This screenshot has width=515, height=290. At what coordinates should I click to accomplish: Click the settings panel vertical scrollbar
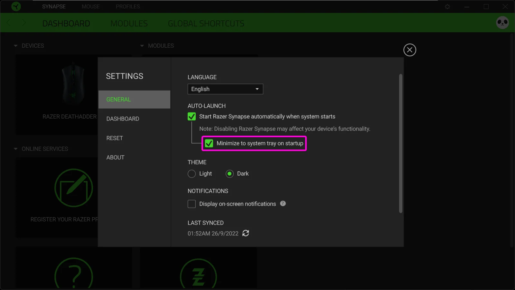click(x=401, y=143)
